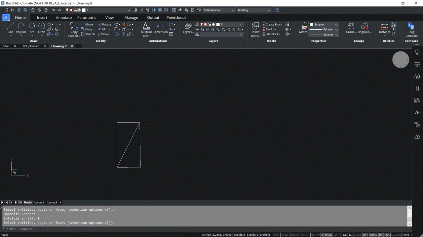
Task: Disable DYN dynamic input in status bar
Action: [x=366, y=235]
